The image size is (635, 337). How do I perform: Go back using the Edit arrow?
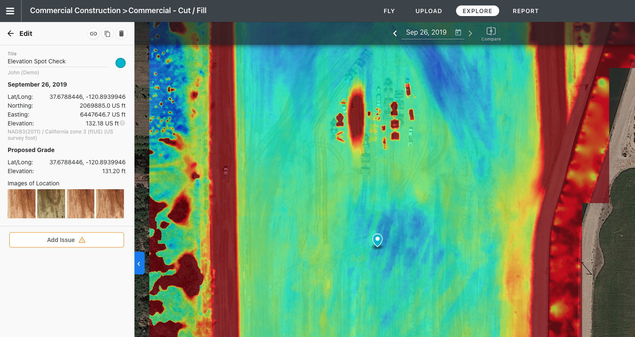coord(11,34)
